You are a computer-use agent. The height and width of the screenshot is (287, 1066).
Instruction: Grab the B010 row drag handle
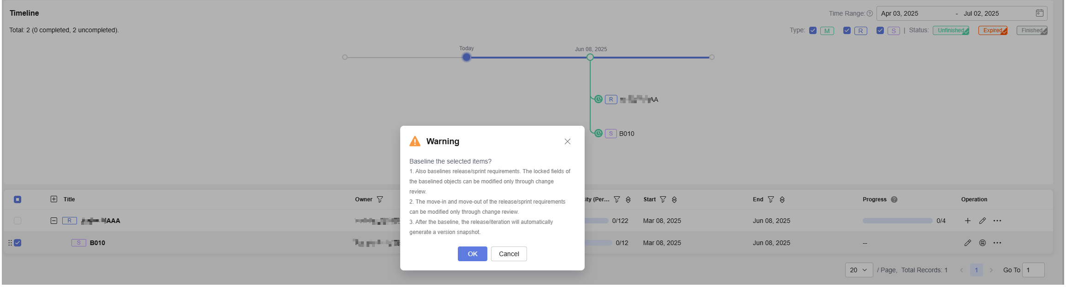(10, 243)
